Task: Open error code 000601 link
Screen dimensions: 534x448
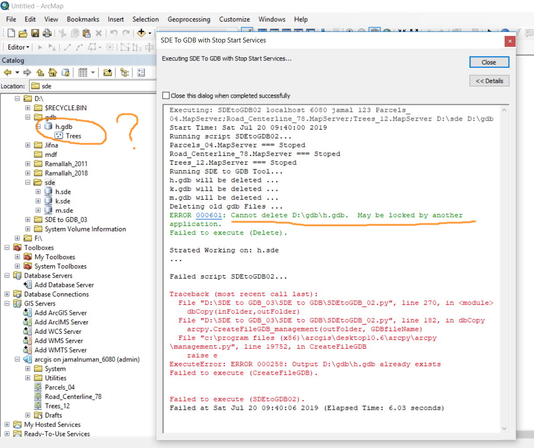Action: [209, 215]
